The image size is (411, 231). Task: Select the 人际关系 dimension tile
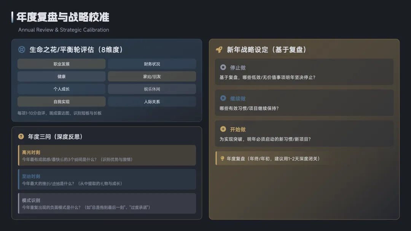pos(152,101)
